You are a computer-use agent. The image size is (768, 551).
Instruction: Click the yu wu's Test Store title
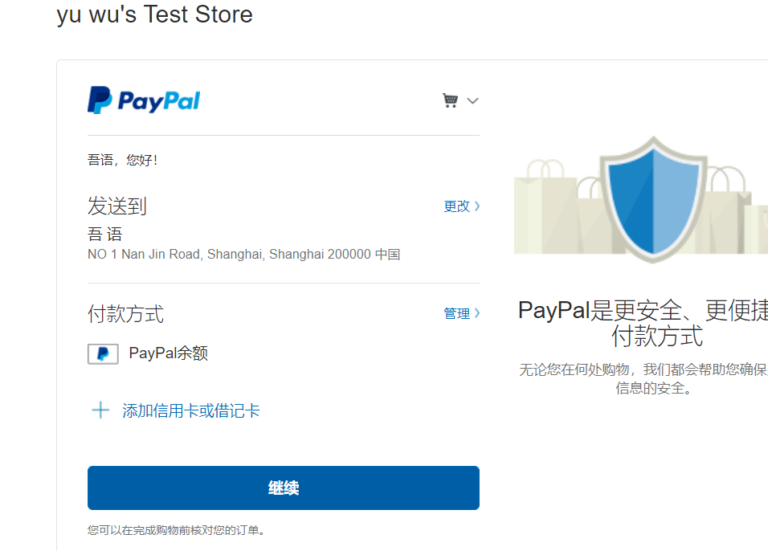pyautogui.click(x=155, y=14)
